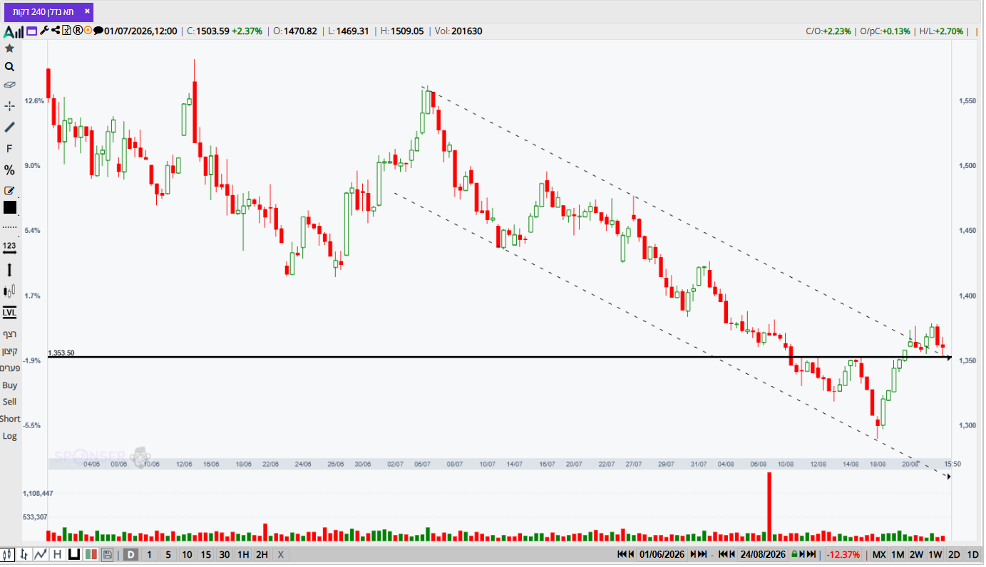Switch to OHLC bar chart type
The height and width of the screenshot is (567, 986).
(x=25, y=554)
